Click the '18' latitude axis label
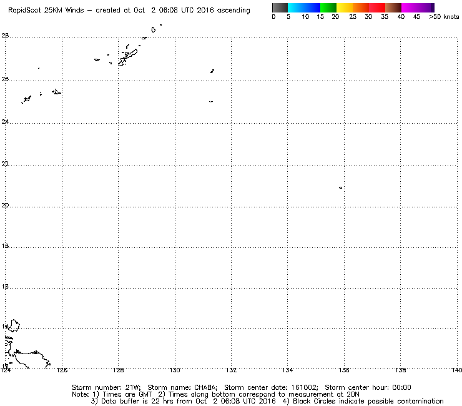This screenshot has height=406, width=462. tap(5, 246)
